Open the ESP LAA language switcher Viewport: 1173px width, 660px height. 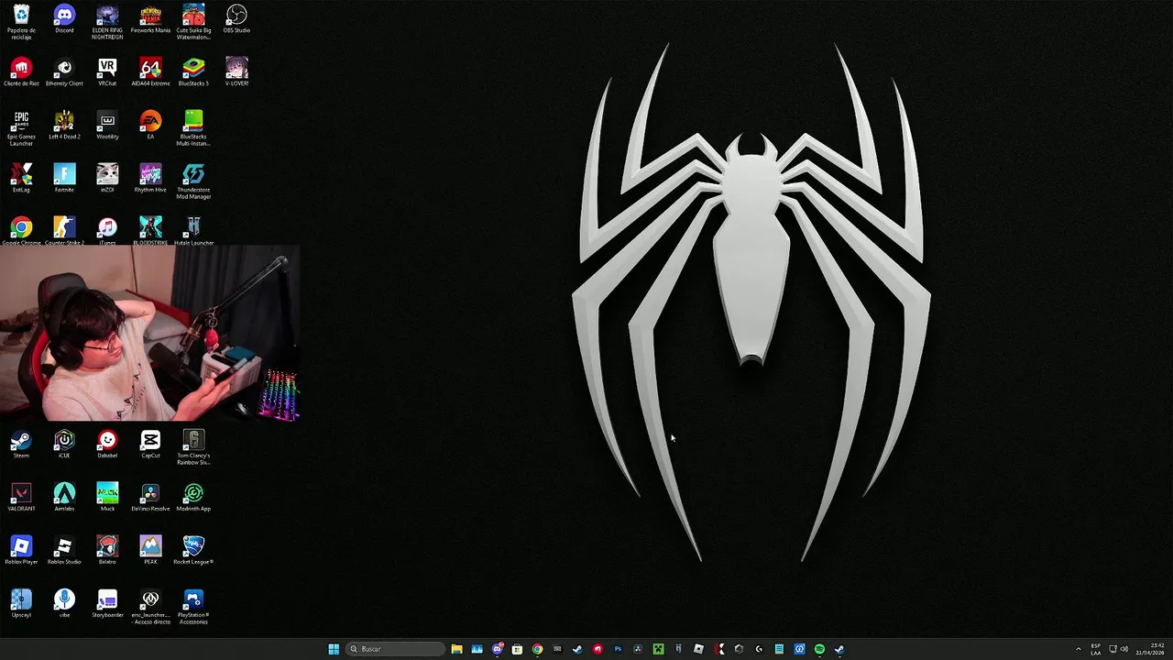pyautogui.click(x=1096, y=649)
